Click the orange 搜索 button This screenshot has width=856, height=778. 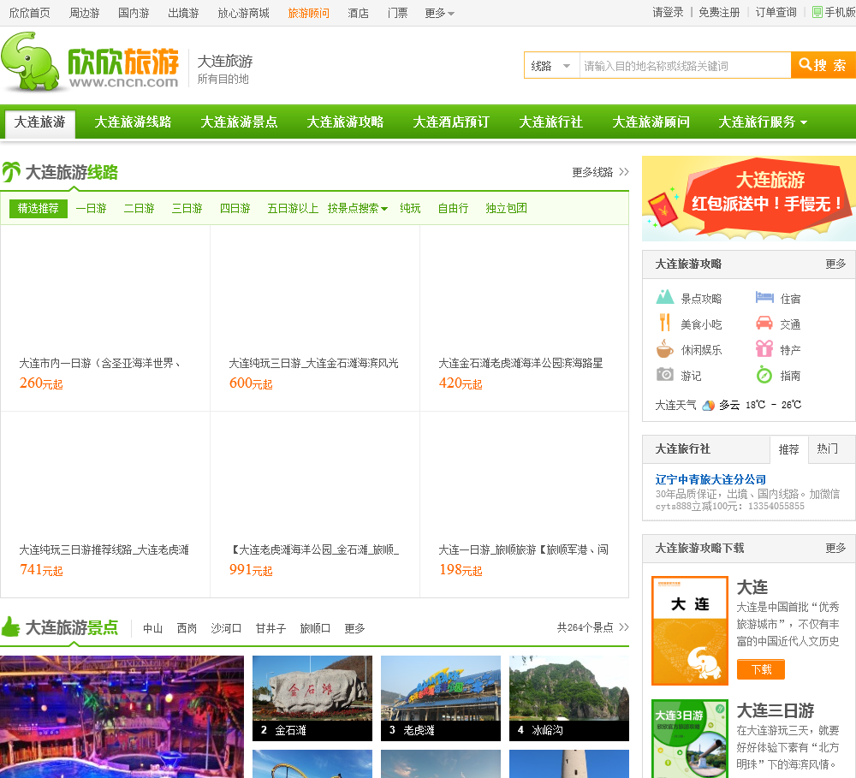coord(823,65)
